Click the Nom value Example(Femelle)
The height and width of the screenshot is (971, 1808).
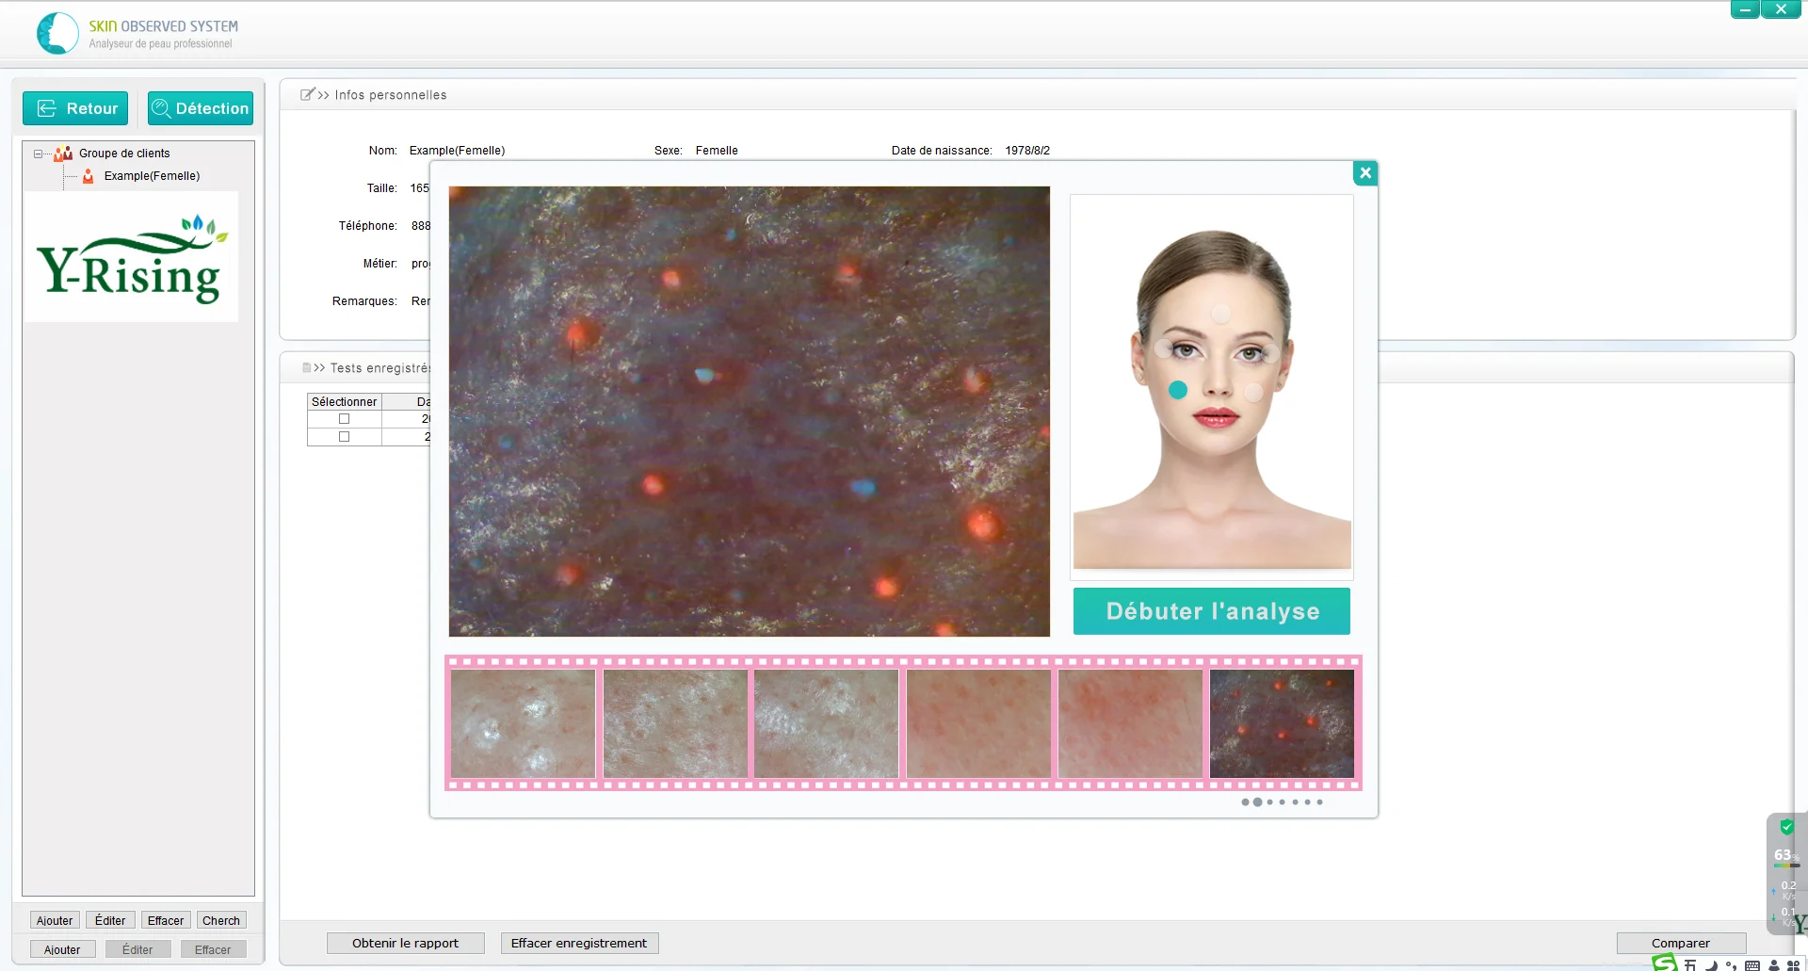(x=457, y=151)
